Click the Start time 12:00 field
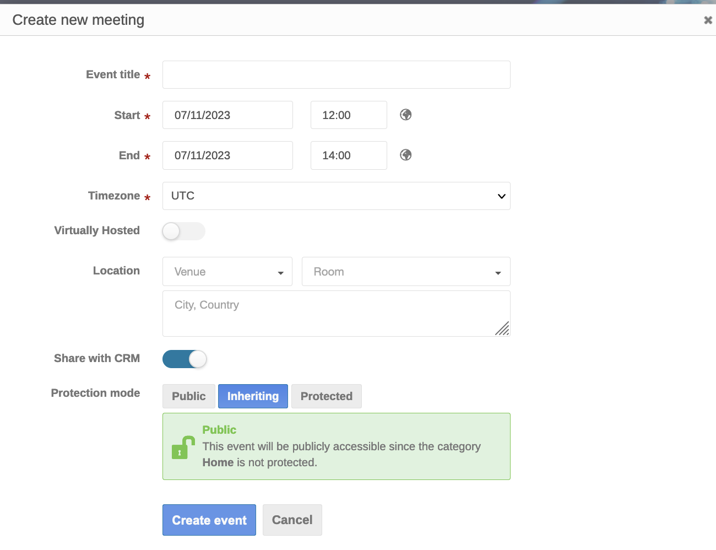 (x=348, y=115)
